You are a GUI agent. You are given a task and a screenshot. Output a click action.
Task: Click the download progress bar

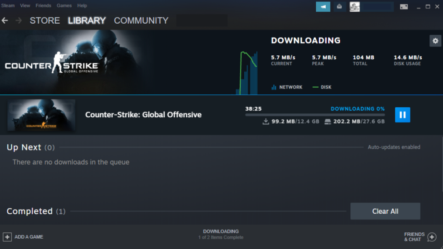[x=315, y=115]
